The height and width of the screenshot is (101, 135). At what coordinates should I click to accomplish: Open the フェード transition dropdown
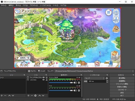point(94,78)
